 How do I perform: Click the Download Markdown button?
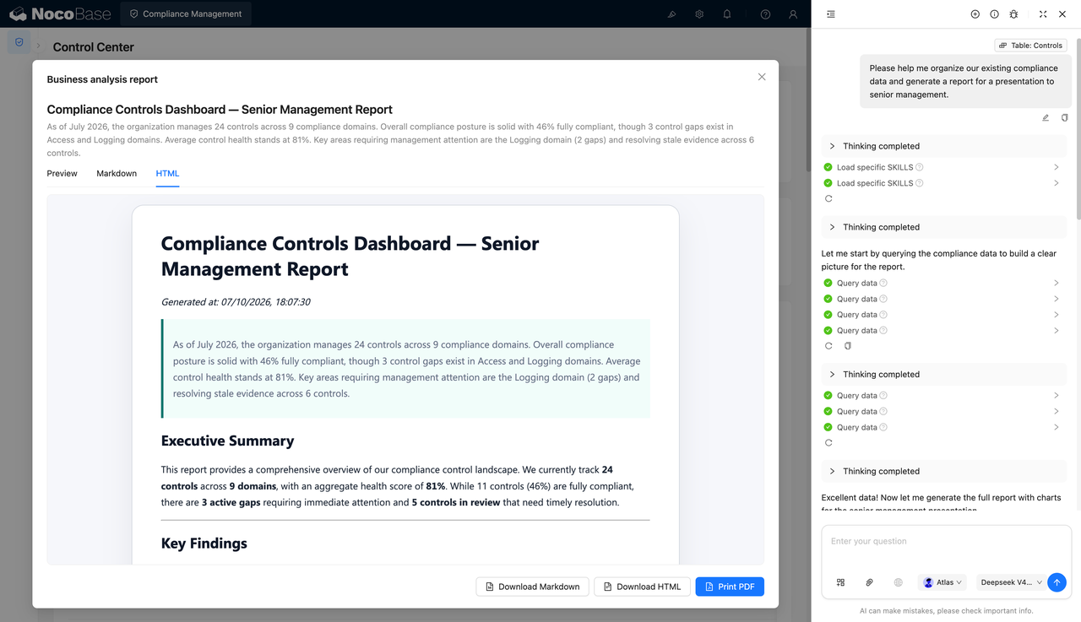pyautogui.click(x=532, y=587)
